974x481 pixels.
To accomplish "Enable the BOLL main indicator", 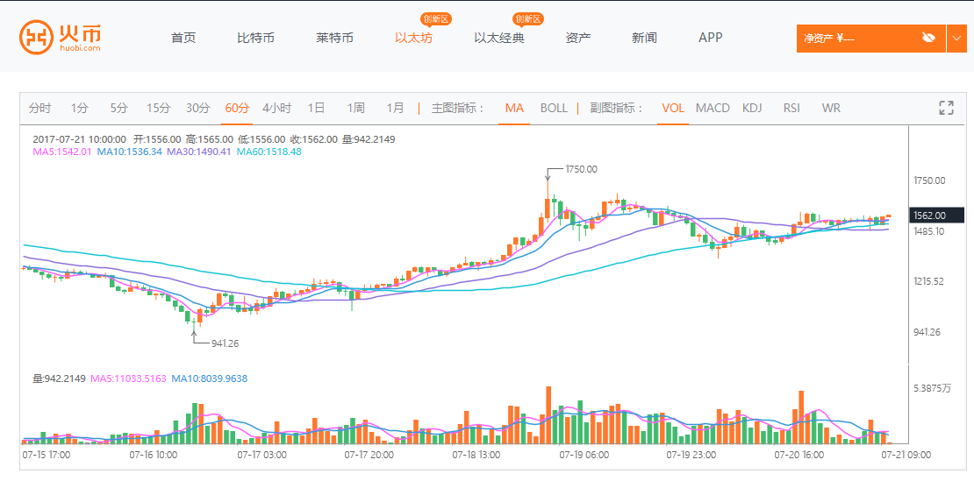I will click(554, 108).
